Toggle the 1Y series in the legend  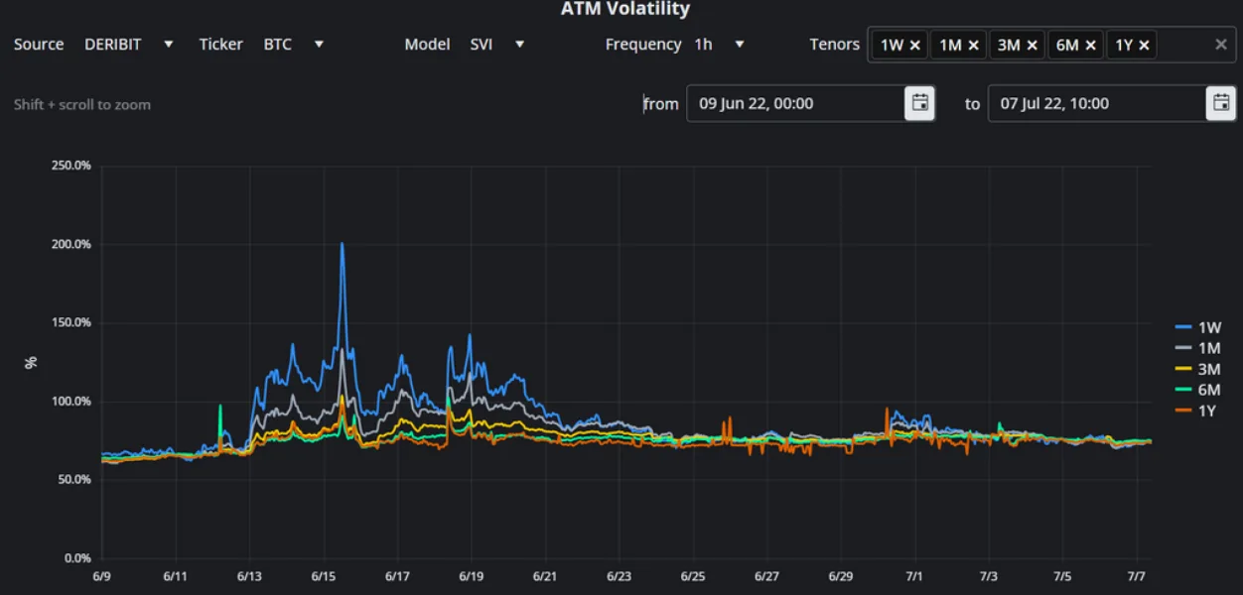click(1197, 411)
